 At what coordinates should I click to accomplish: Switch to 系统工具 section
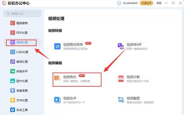pyautogui.click(x=22, y=110)
